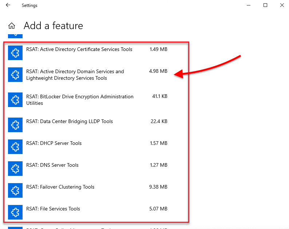Viewport: 289px width, 229px height.
Task: Open the Settings home icon
Action: (12, 25)
